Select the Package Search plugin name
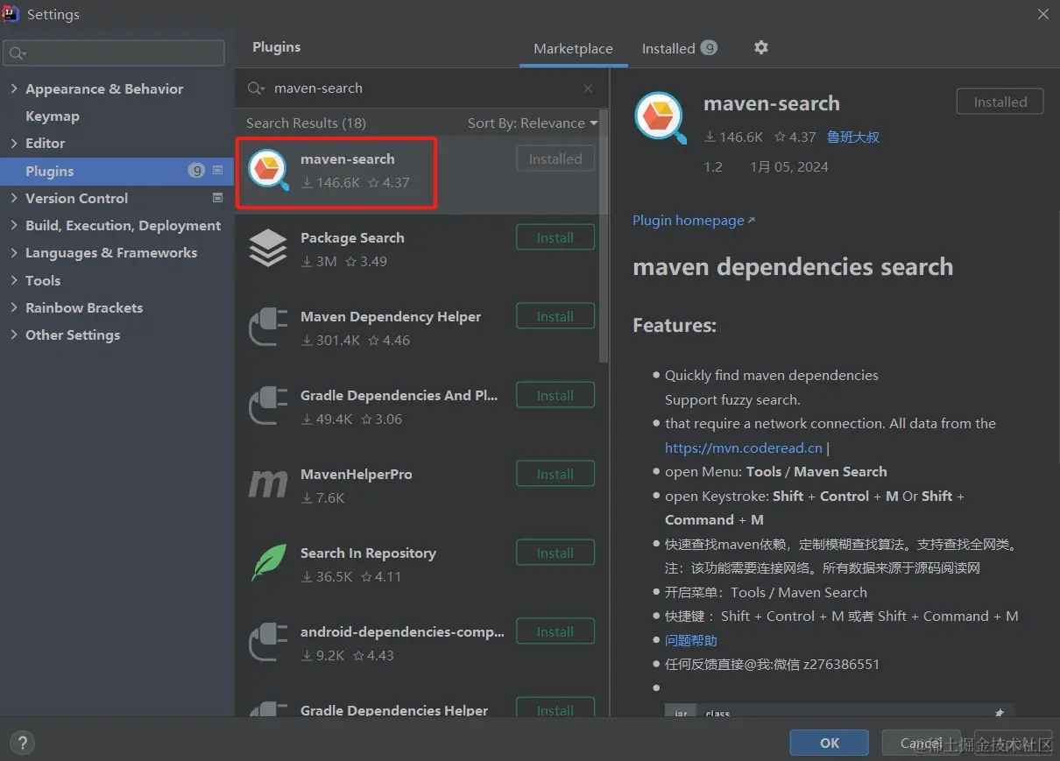This screenshot has width=1060, height=761. [x=352, y=238]
